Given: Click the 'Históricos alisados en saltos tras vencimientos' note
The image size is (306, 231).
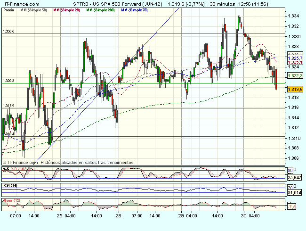Looking at the screenshot, I should coord(87,162).
